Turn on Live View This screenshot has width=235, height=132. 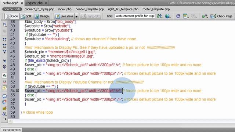tap(64, 16)
